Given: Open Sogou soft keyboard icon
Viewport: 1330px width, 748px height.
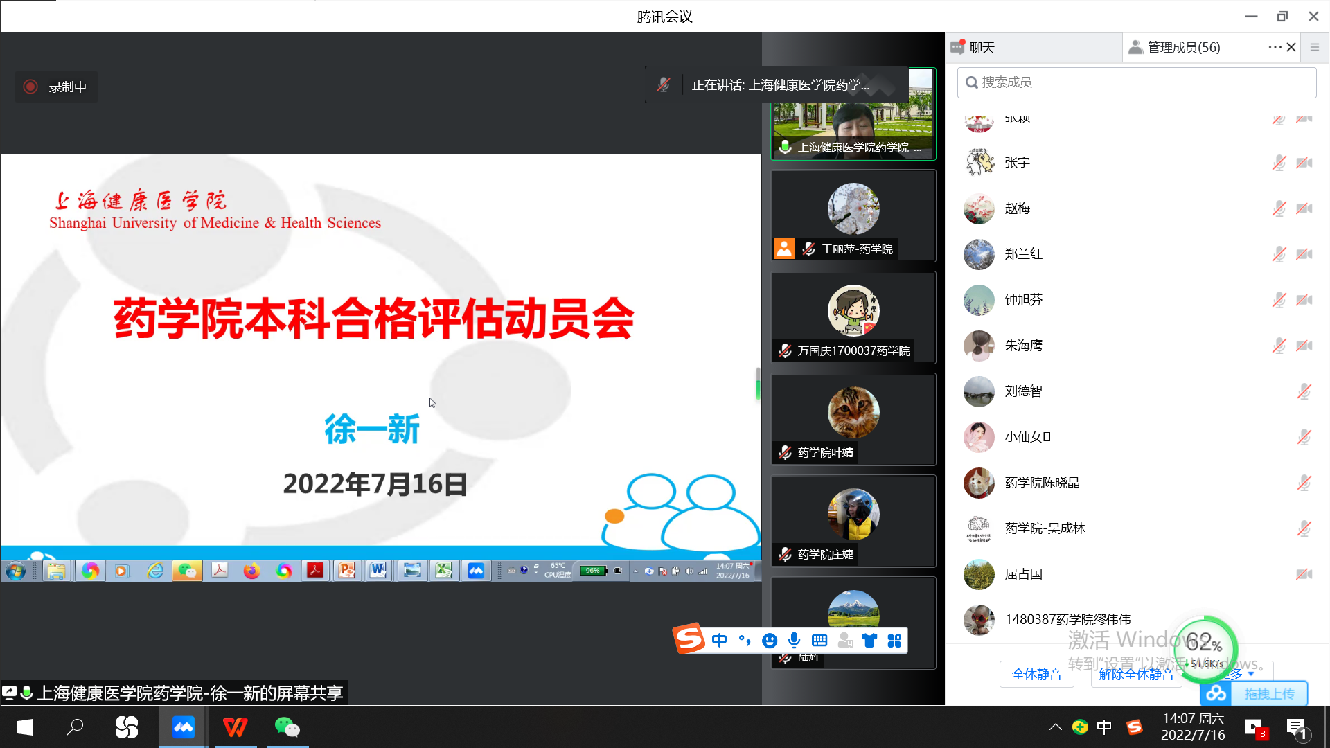Looking at the screenshot, I should (x=819, y=641).
